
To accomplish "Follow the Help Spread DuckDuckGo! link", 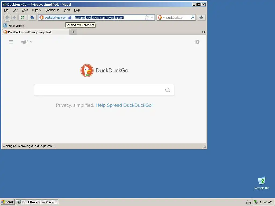I will [x=124, y=105].
